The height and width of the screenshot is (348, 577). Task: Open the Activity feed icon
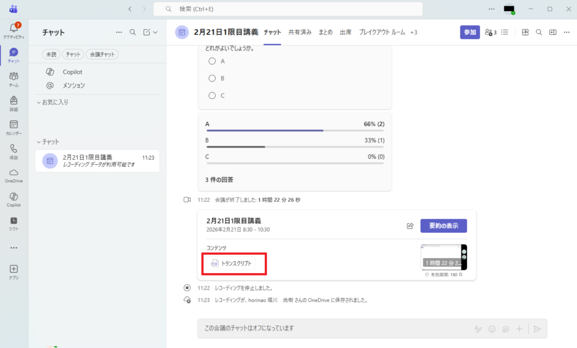tap(14, 29)
